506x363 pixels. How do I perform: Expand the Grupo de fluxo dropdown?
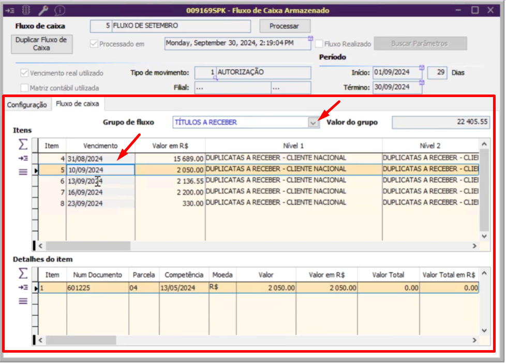(312, 122)
